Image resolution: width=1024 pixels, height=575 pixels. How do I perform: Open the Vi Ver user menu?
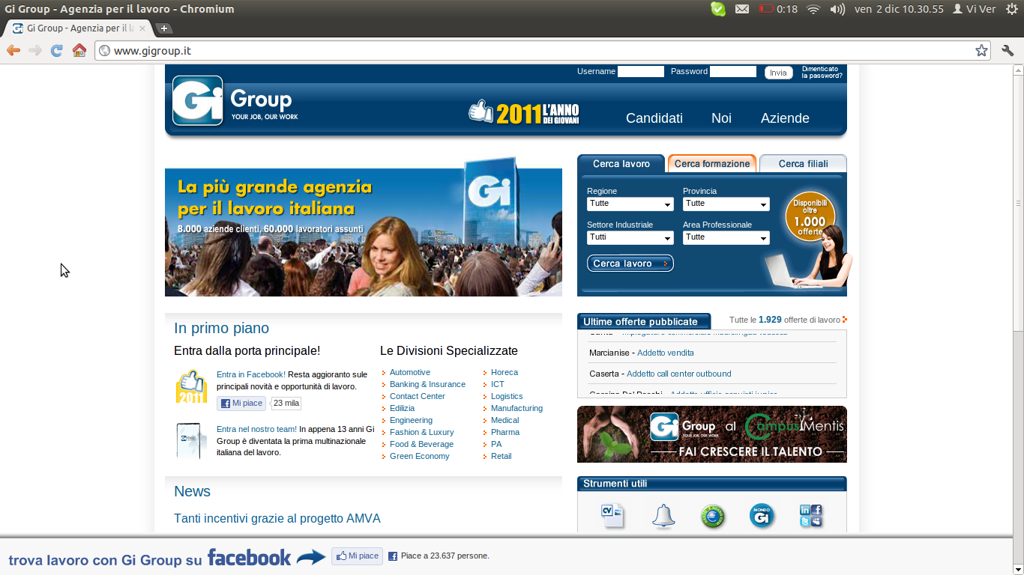point(974,9)
